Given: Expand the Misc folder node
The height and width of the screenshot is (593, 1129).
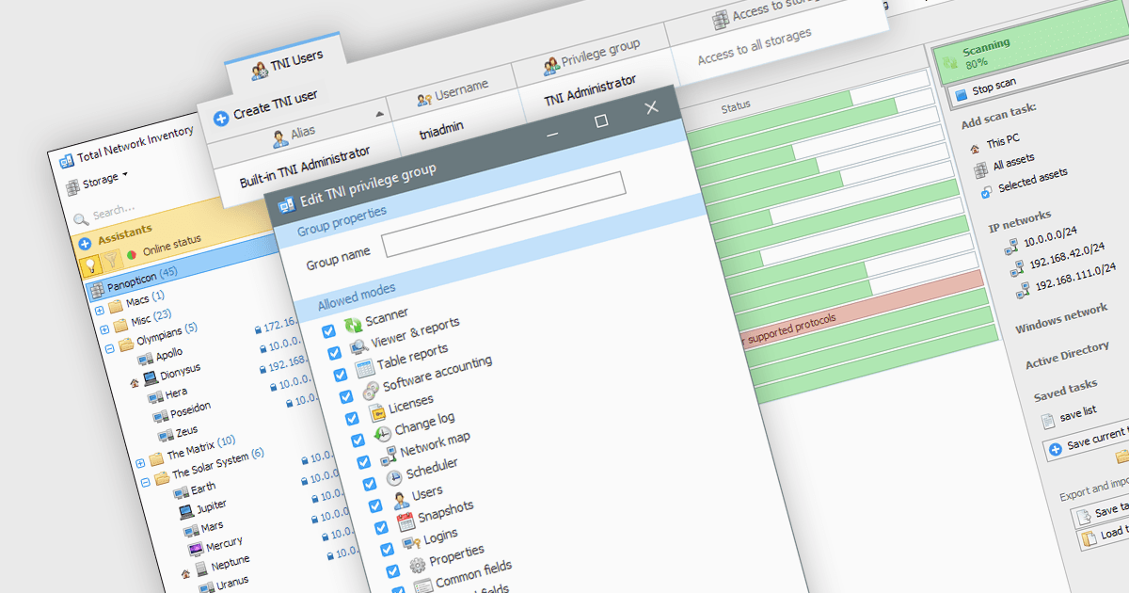Looking at the screenshot, I should click(x=103, y=329).
